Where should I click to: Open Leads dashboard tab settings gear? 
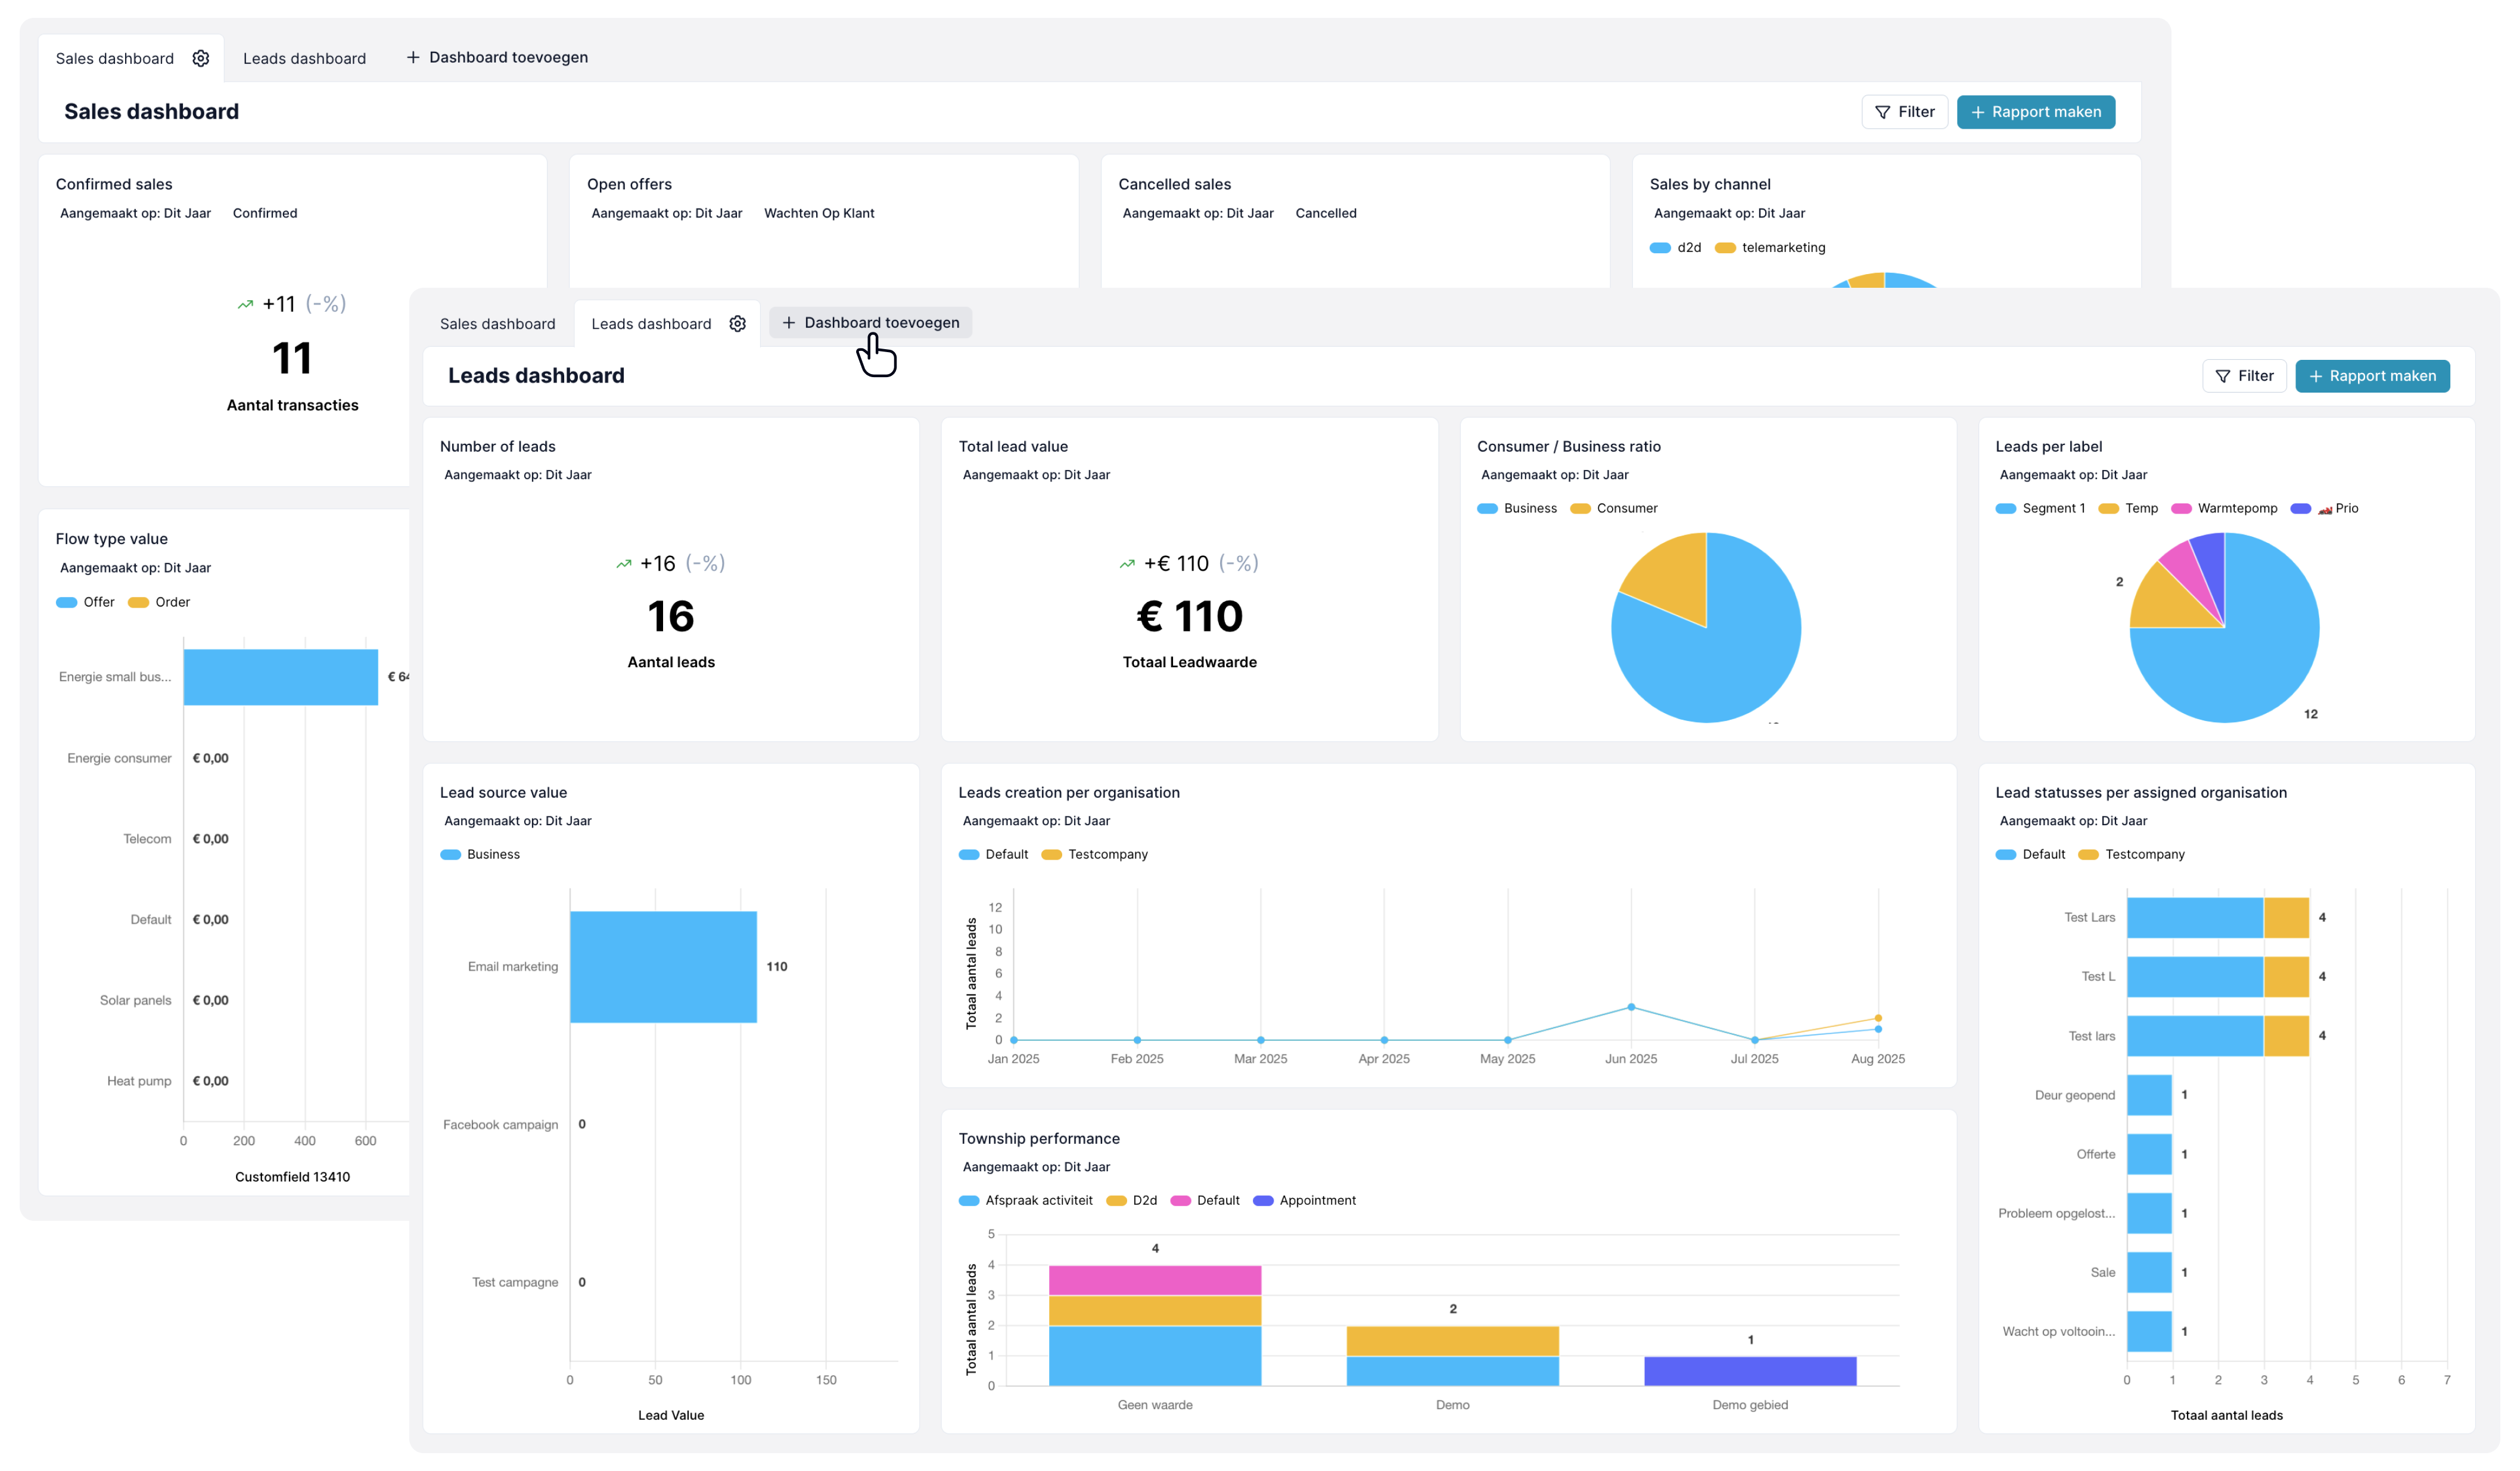click(738, 323)
